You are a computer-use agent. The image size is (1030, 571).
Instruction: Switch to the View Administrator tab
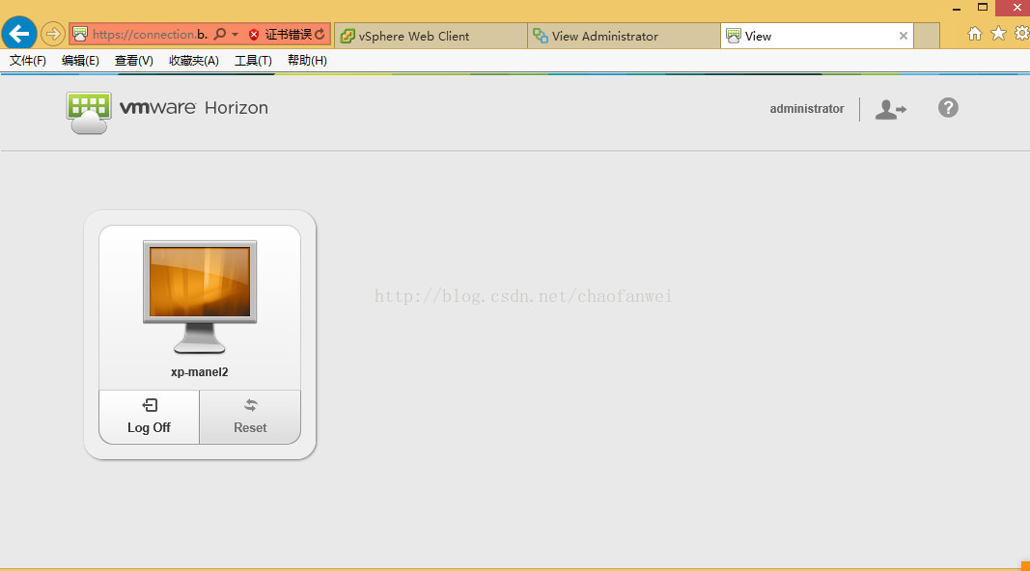(624, 36)
